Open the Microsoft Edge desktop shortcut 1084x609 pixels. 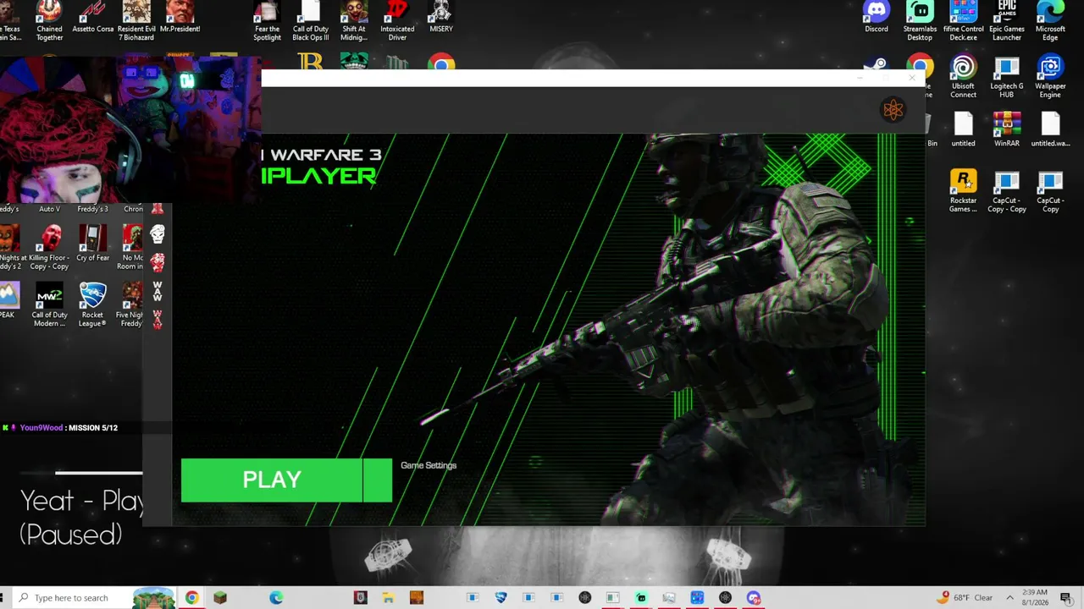1050,20
